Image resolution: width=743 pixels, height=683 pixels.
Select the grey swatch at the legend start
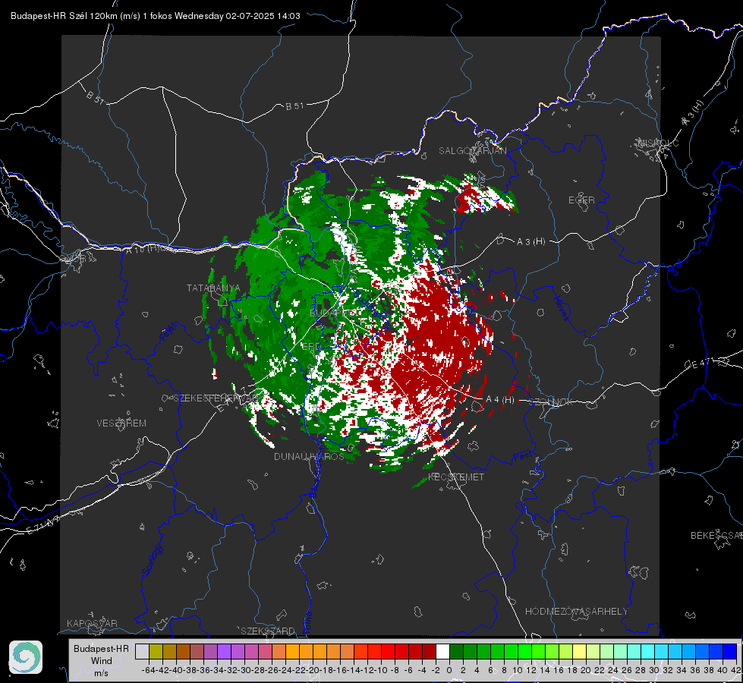click(x=142, y=652)
